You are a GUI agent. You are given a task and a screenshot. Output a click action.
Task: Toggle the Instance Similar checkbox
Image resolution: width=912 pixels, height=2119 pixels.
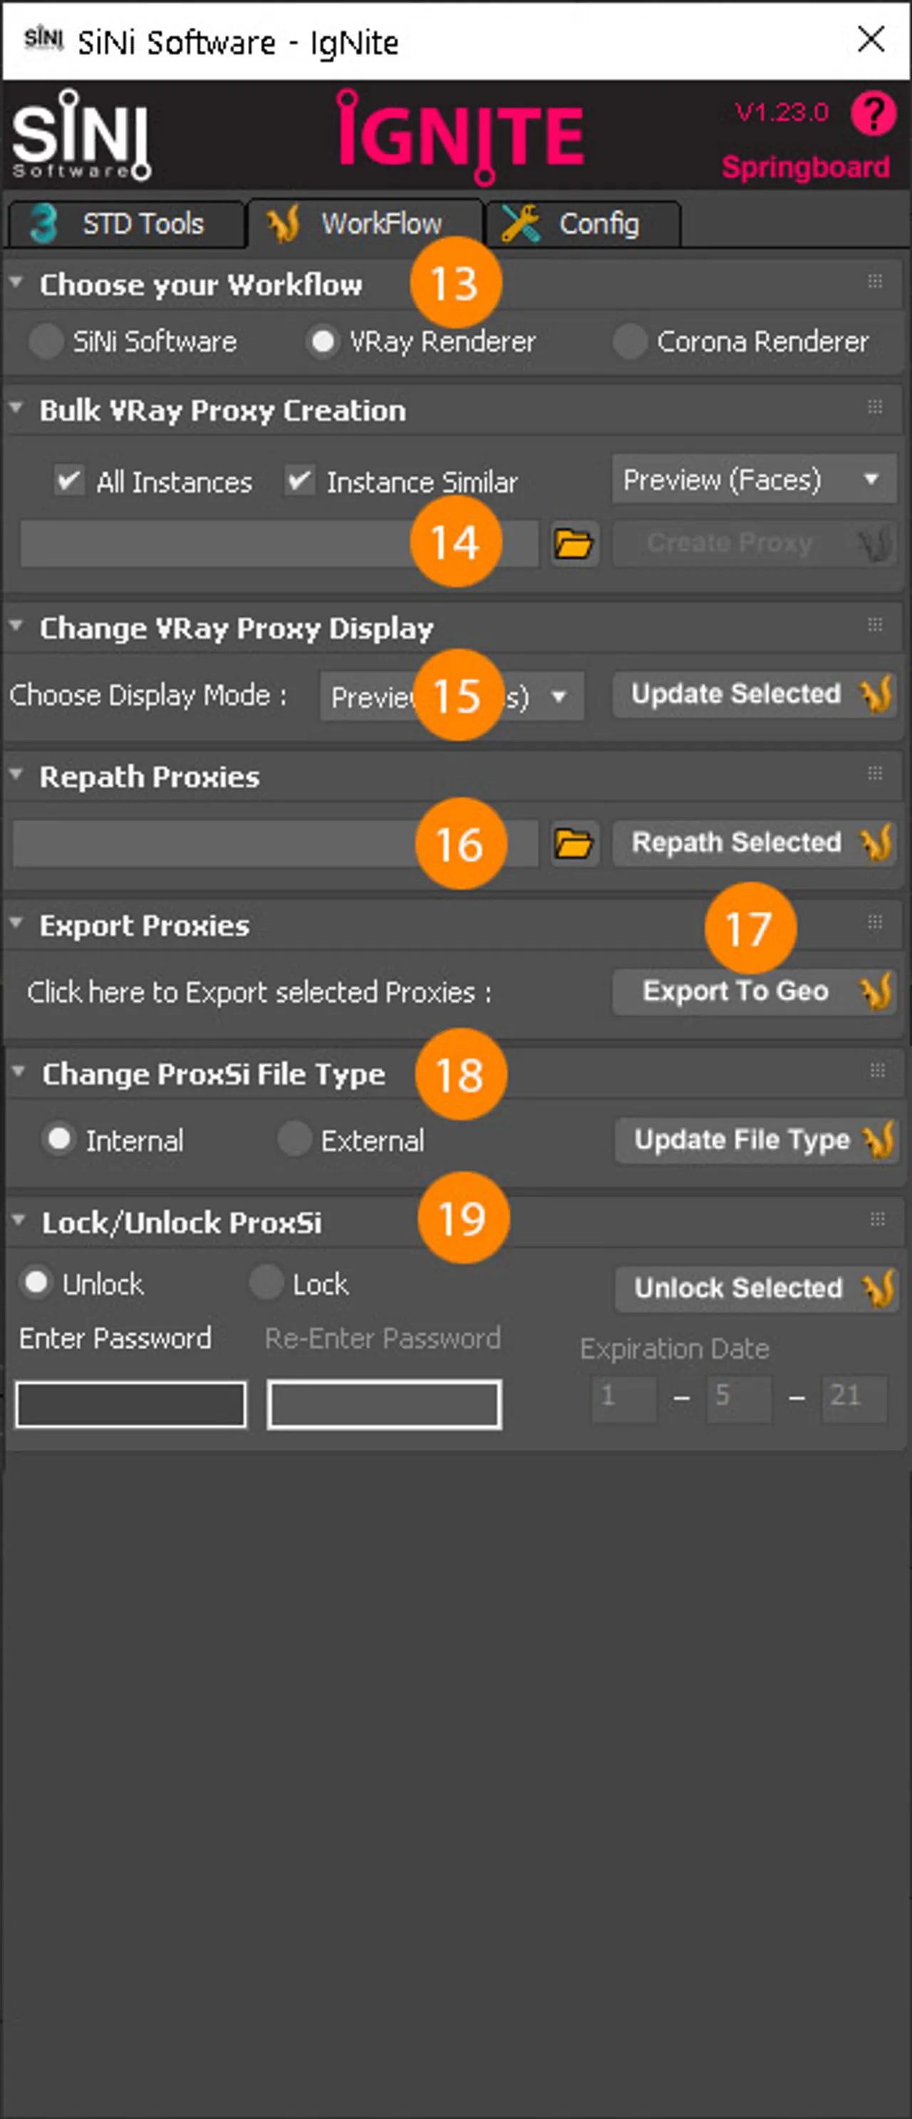(x=301, y=480)
